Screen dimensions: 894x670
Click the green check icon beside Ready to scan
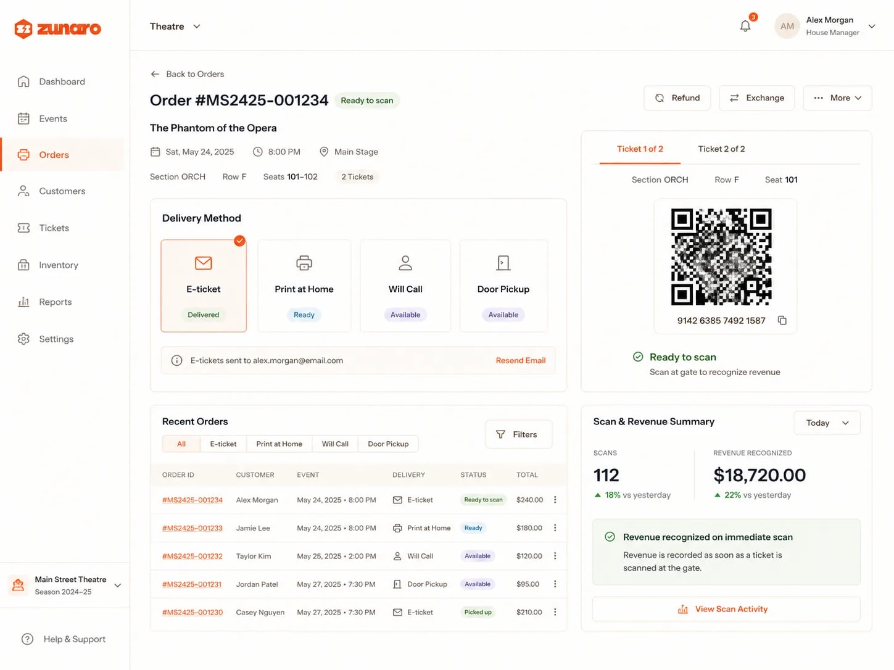click(x=638, y=357)
